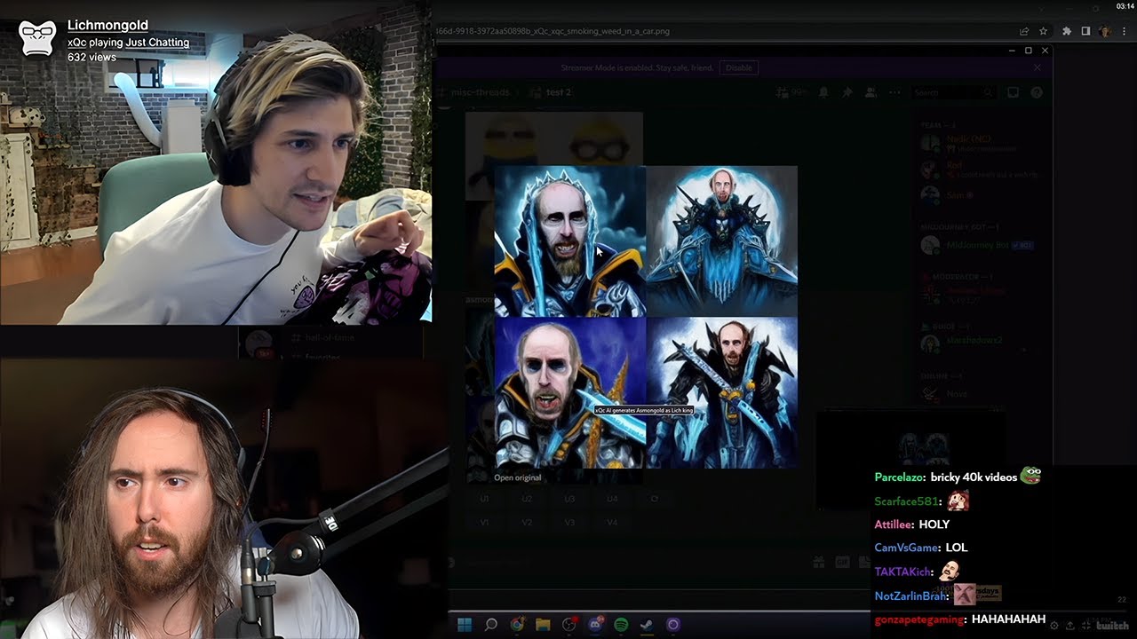The height and width of the screenshot is (639, 1137).
Task: Click the U1 upscale button
Action: tap(484, 499)
